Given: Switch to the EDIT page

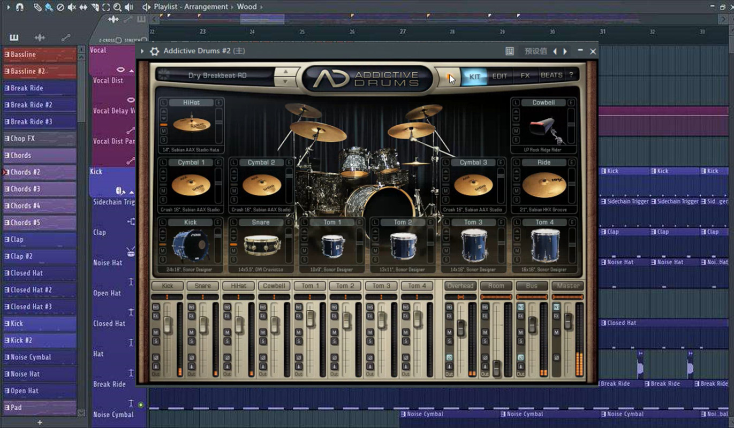Looking at the screenshot, I should click(500, 76).
